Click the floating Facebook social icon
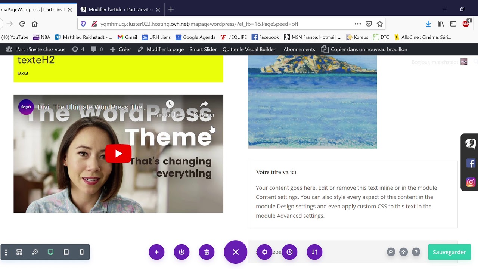The height and width of the screenshot is (269, 478). pyautogui.click(x=471, y=163)
